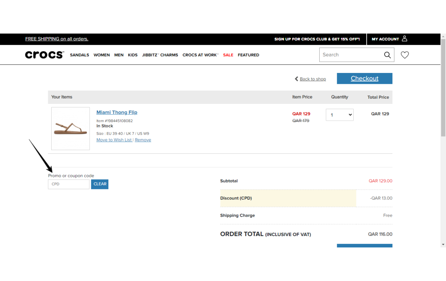The width and height of the screenshot is (446, 281).
Task: Open the Miami Thong Flip product link
Action: (117, 112)
